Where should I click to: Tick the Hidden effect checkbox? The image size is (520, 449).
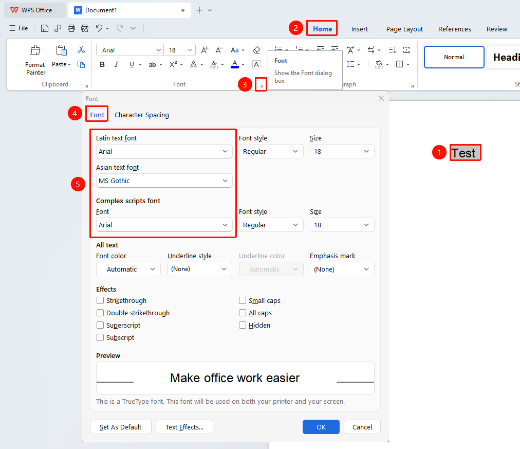click(243, 325)
